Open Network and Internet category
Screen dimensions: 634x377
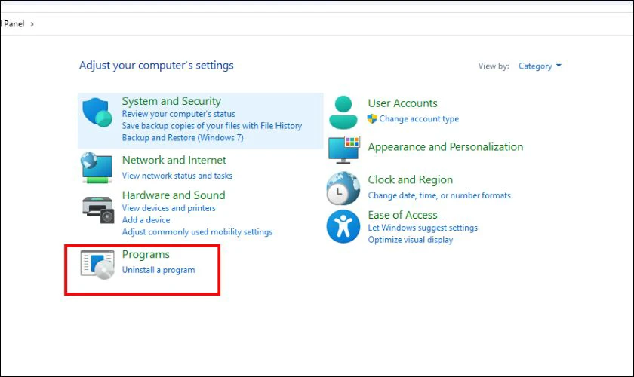(x=174, y=160)
